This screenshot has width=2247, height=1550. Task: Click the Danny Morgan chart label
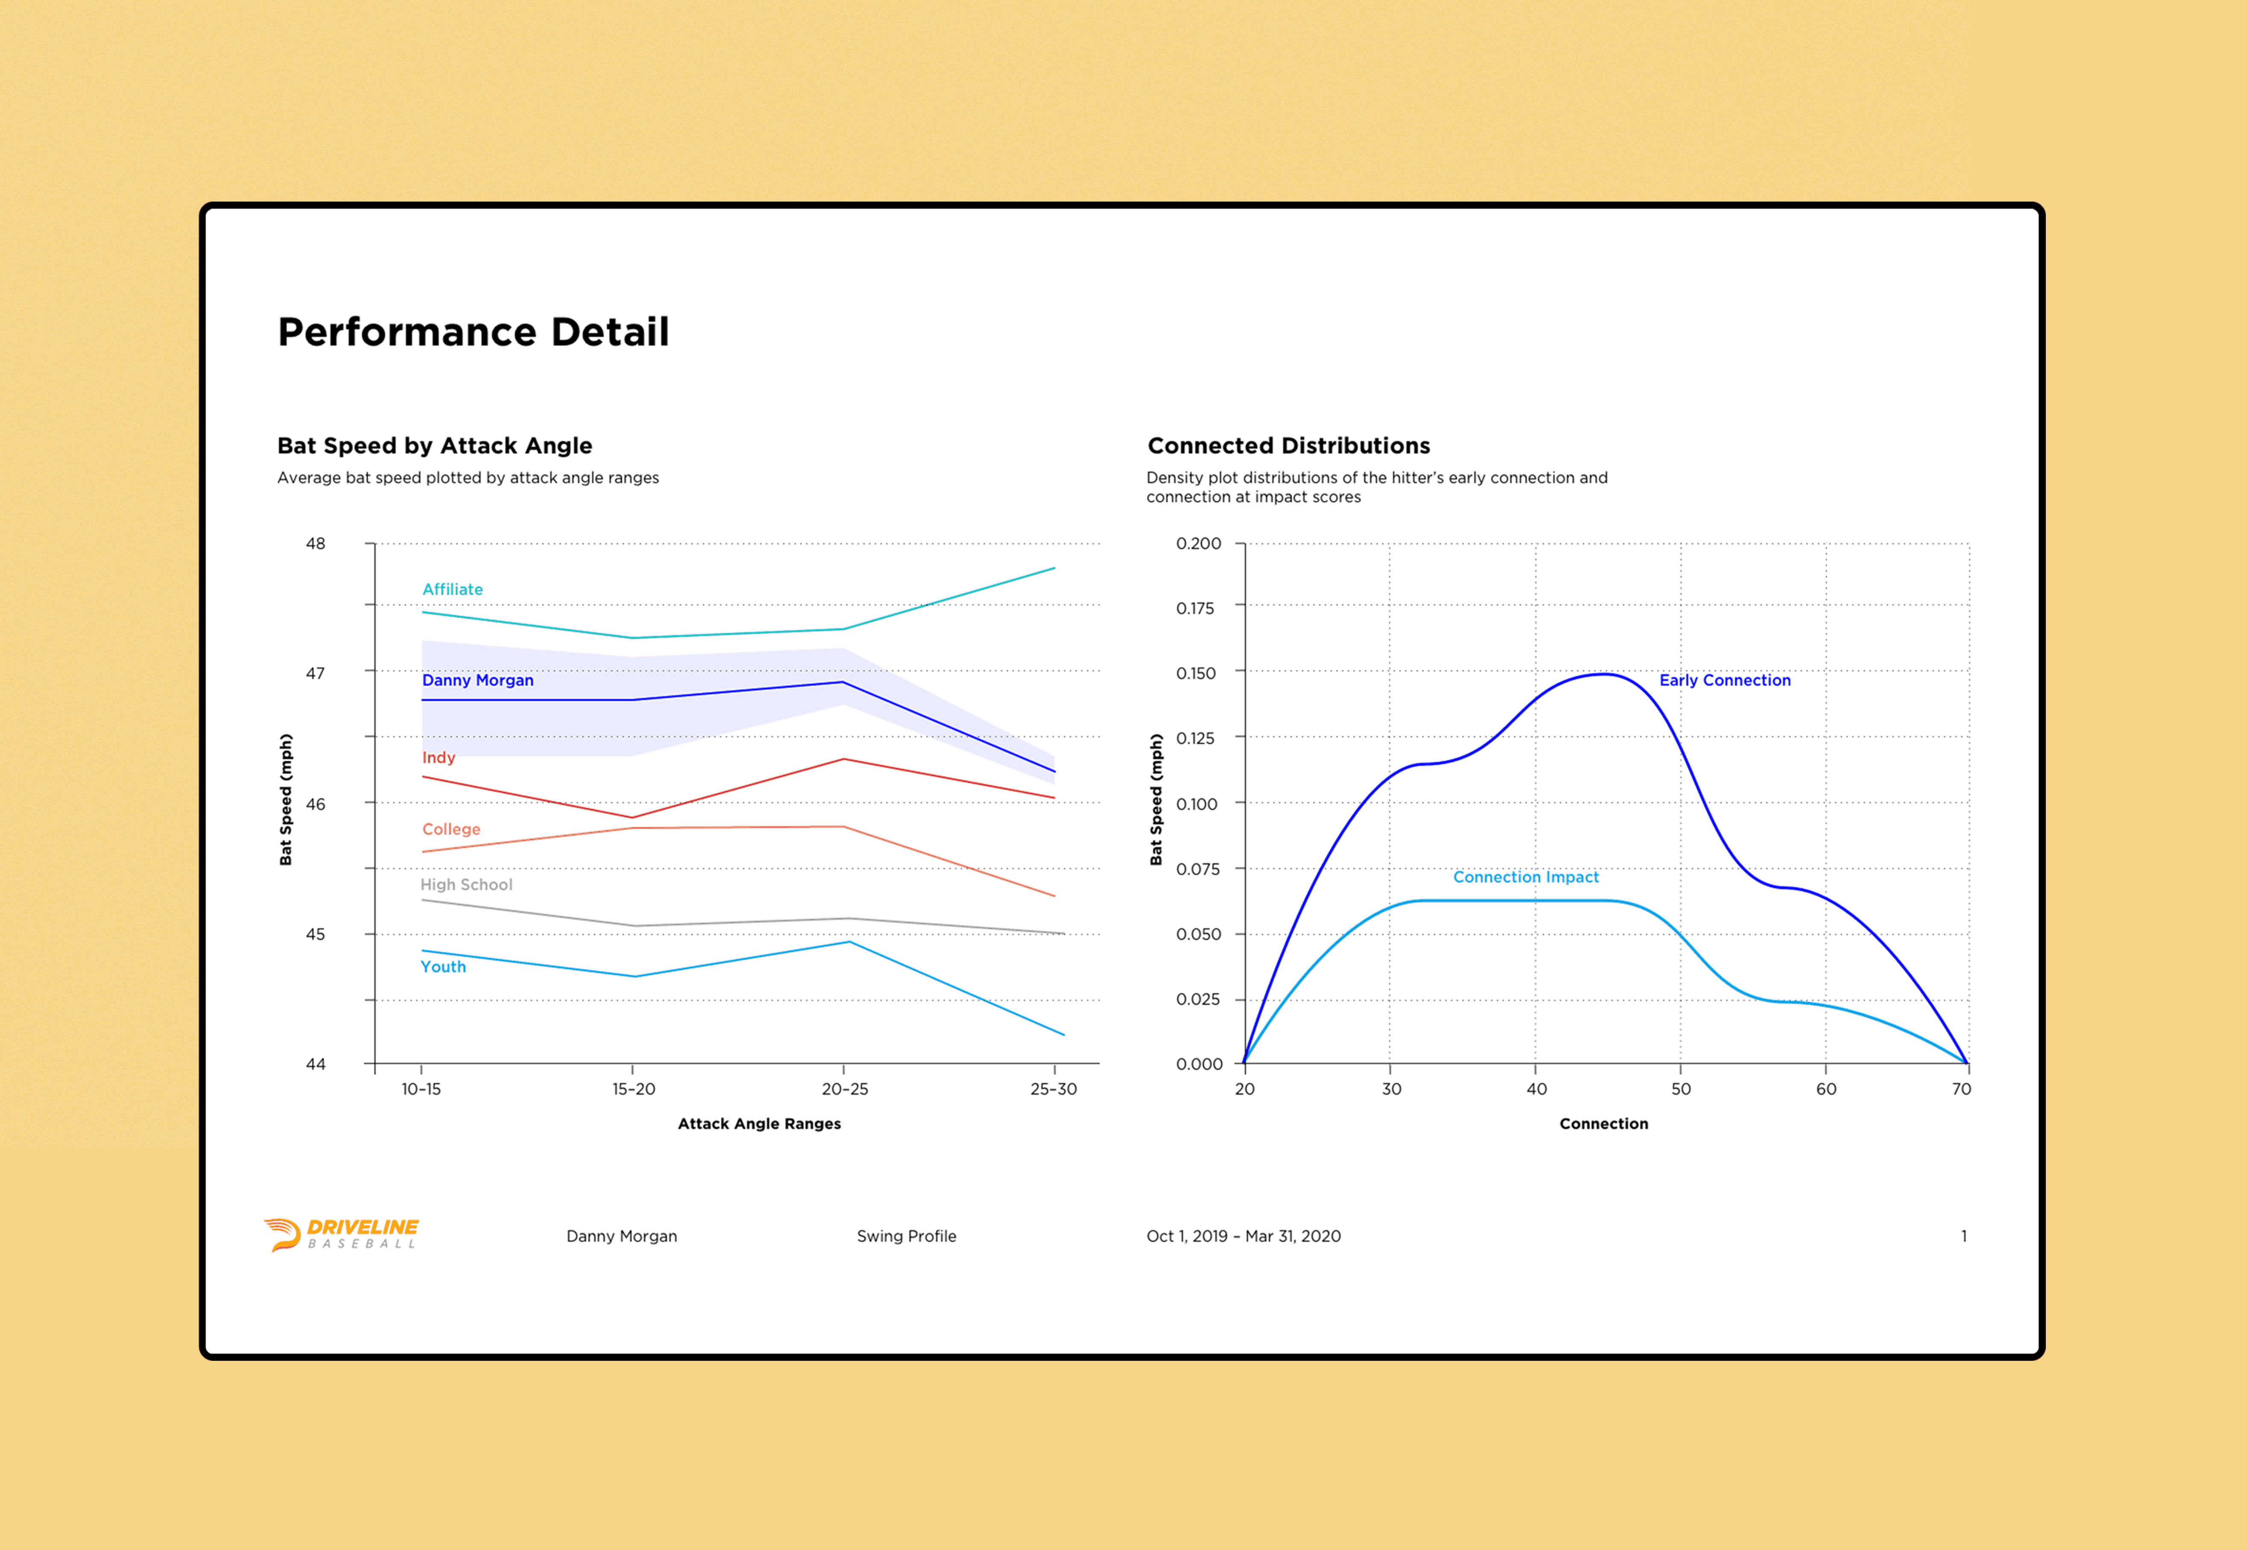pos(478,680)
